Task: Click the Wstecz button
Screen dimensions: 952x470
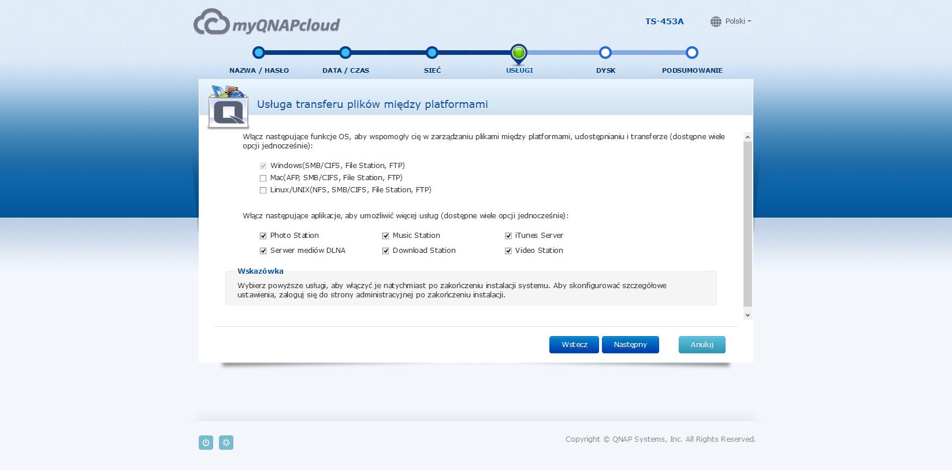Action: [574, 345]
